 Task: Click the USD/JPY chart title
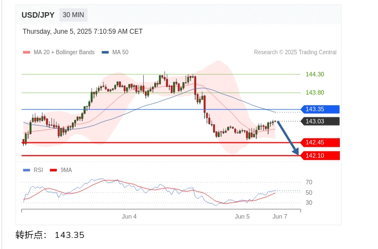(38, 15)
